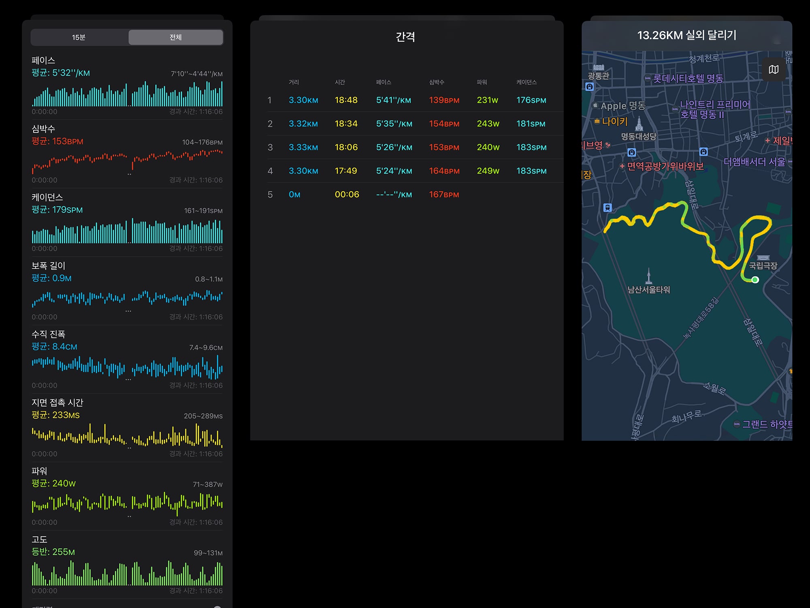The image size is (810, 608).
Task: Open the 고도 elevation chart
Action: [x=127, y=573]
